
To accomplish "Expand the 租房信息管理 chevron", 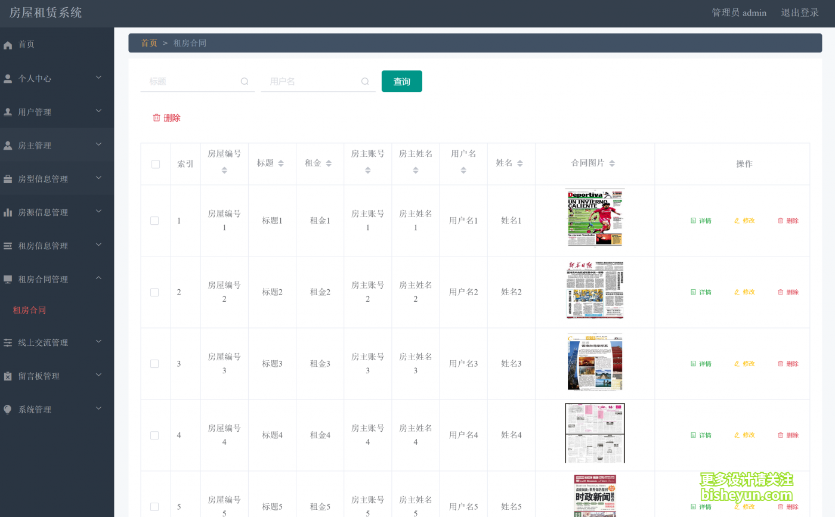I will coord(99,244).
